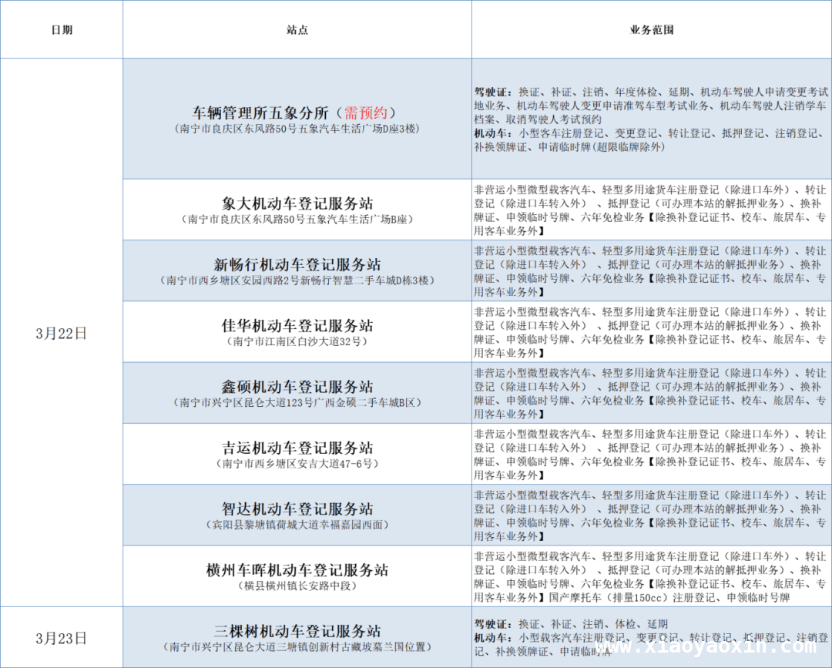Viewport: 832px width, 668px height.
Task: Click business scope text for 智达 station
Action: (650, 515)
